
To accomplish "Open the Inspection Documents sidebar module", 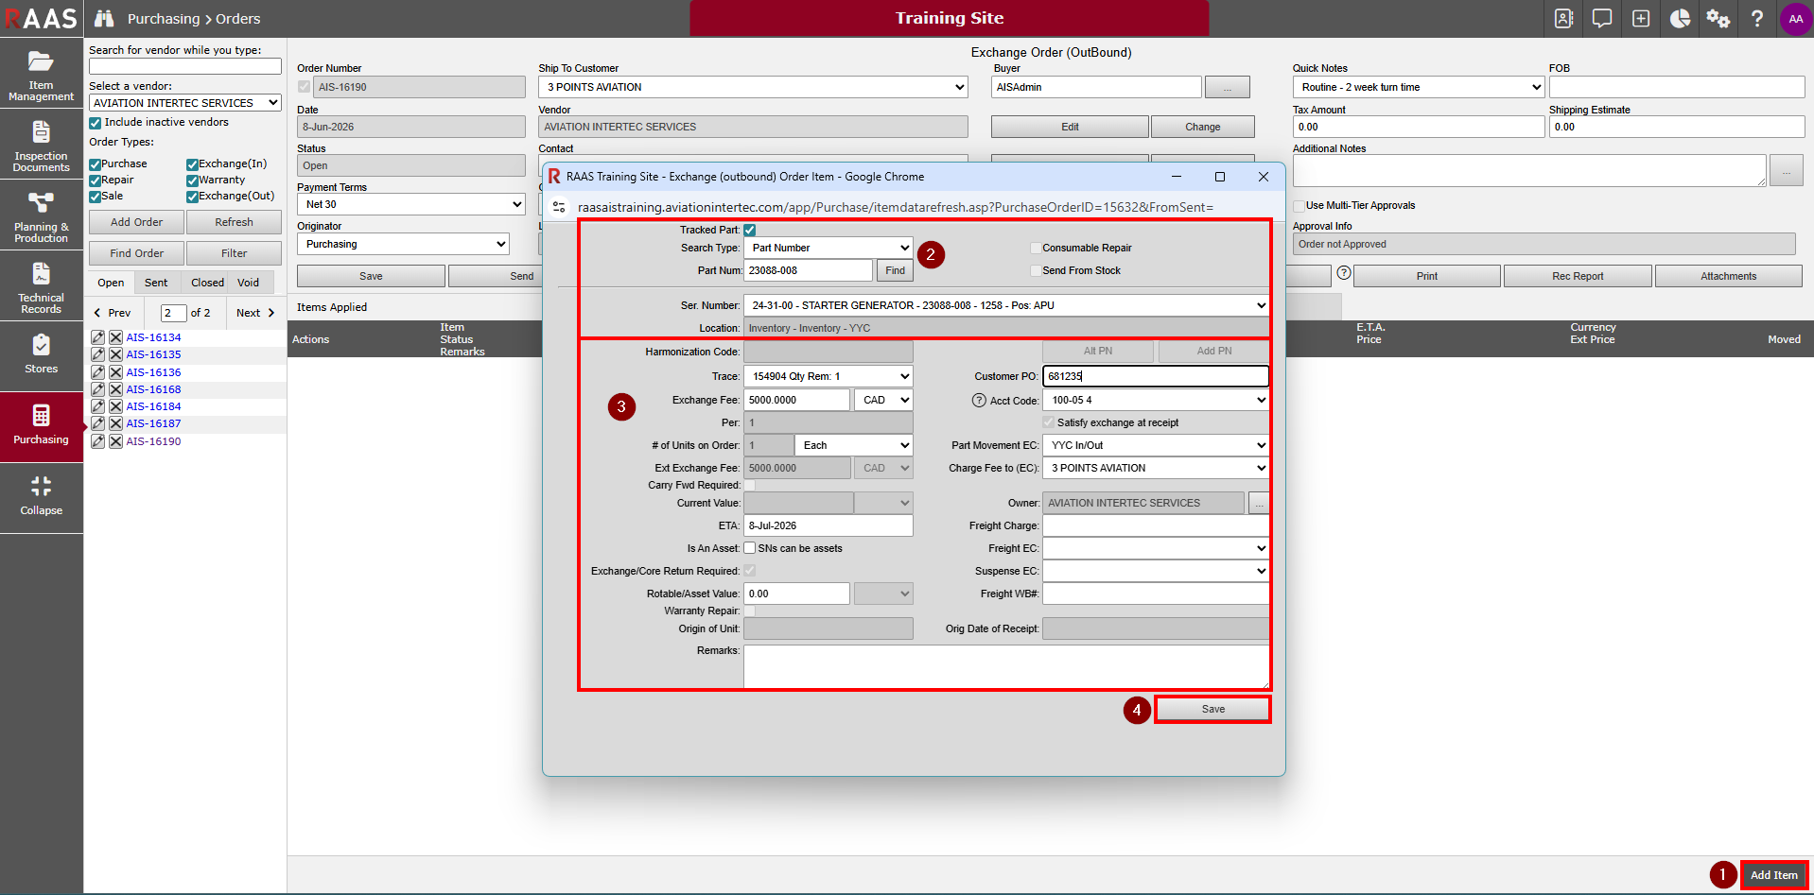I will (x=42, y=145).
